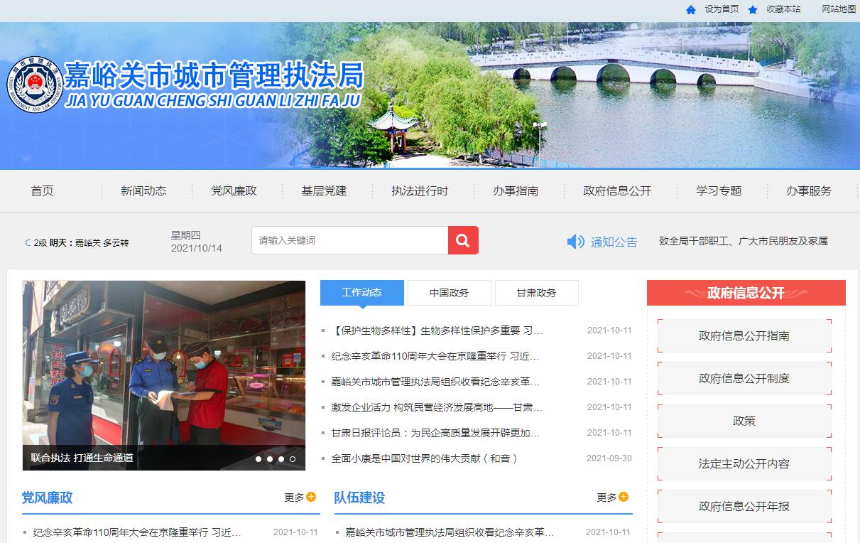
Task: Click the red search magnifier button
Action: pos(463,240)
